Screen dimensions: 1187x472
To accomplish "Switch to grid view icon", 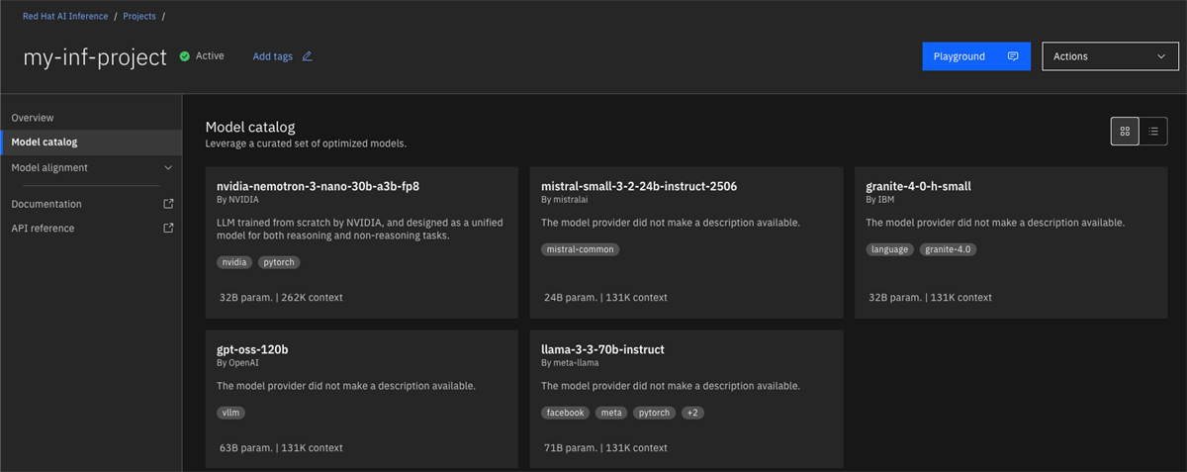I will point(1125,131).
